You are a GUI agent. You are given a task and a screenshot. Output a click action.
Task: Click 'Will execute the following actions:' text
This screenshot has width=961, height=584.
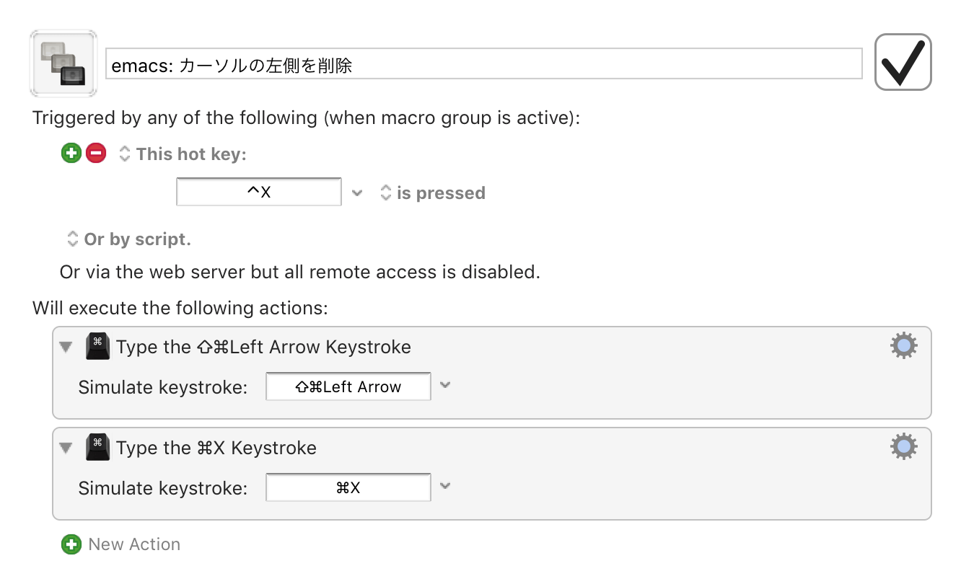(180, 309)
